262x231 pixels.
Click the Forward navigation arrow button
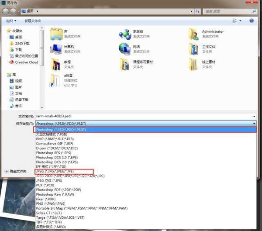(x=13, y=11)
